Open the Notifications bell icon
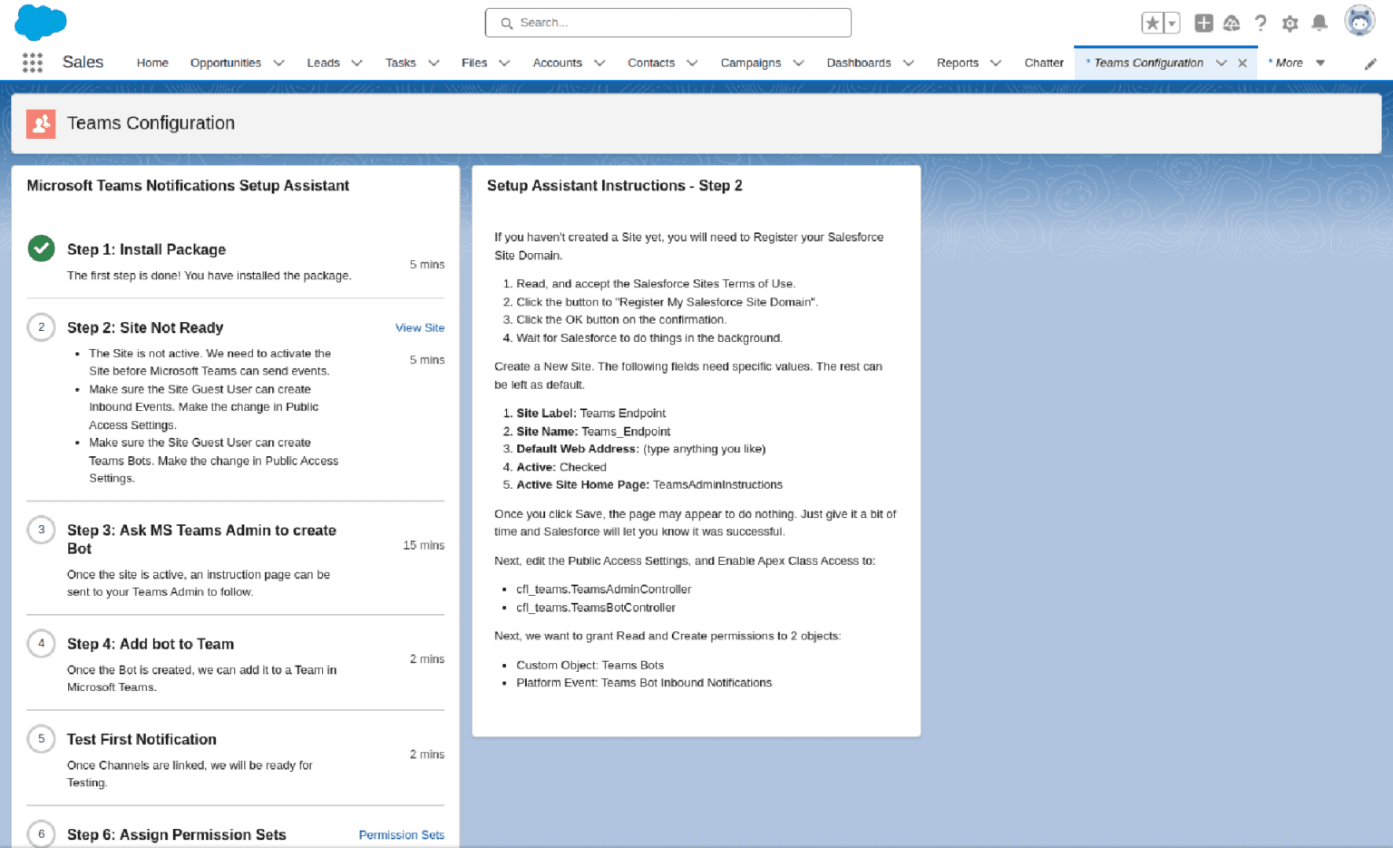The height and width of the screenshot is (848, 1393). tap(1320, 23)
